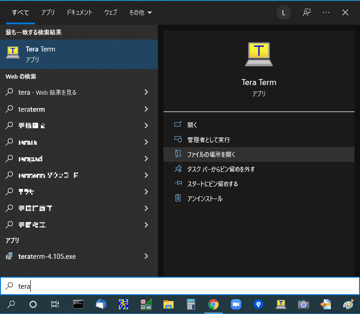Open File Explorer from taskbar
This screenshot has height=314, width=360.
pyautogui.click(x=168, y=304)
